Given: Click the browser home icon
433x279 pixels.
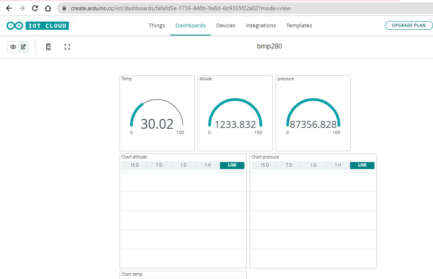Looking at the screenshot, I should pos(48,8).
